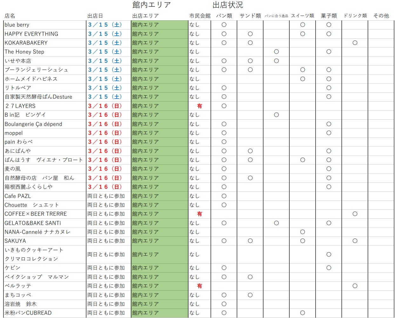Click 'NANA-Cannelé ナナカヌレ' shop name

pyautogui.click(x=37, y=232)
